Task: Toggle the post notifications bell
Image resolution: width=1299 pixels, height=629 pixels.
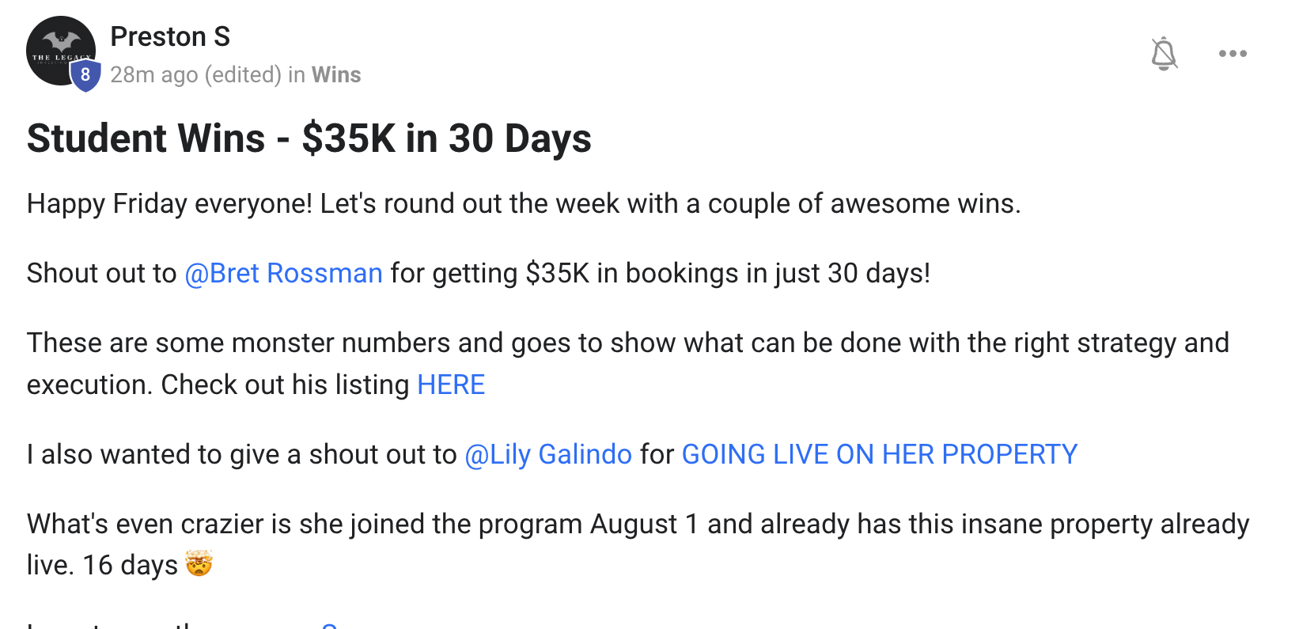Action: pos(1164,54)
